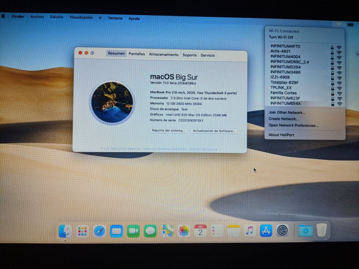Screen dimensions: 359x269
Task: Open the Archivo menu
Action: tap(37, 17)
